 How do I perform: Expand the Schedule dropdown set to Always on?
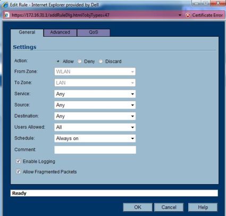95,138
